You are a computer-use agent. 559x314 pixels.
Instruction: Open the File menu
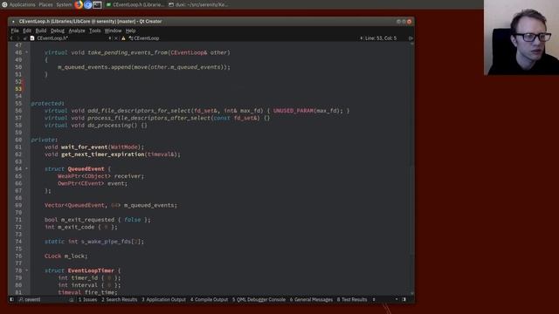coord(15,31)
